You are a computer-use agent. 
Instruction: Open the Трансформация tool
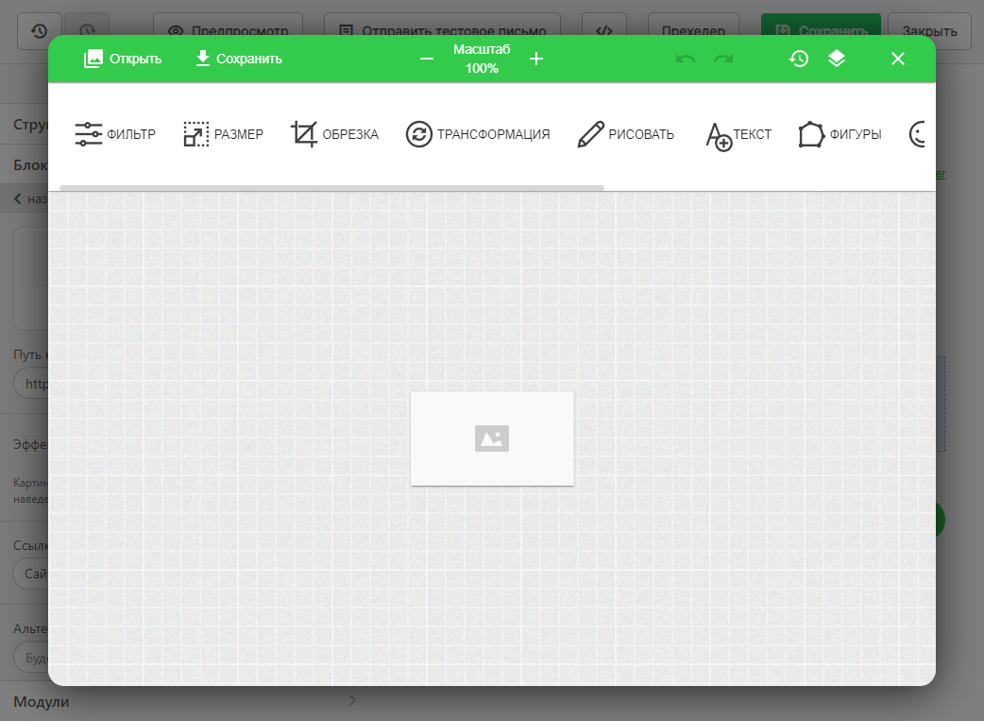(478, 134)
